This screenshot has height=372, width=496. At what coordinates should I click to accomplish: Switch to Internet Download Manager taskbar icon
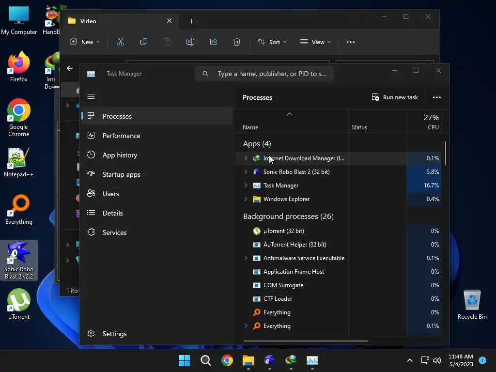click(291, 360)
